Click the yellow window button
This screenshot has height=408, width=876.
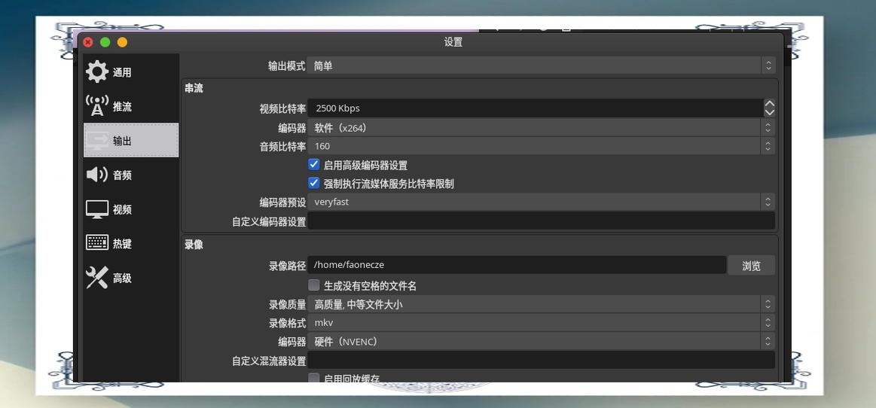(x=122, y=42)
